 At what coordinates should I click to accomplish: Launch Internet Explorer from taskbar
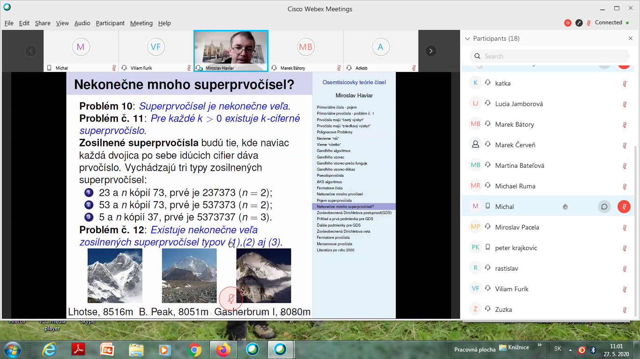click(x=49, y=349)
